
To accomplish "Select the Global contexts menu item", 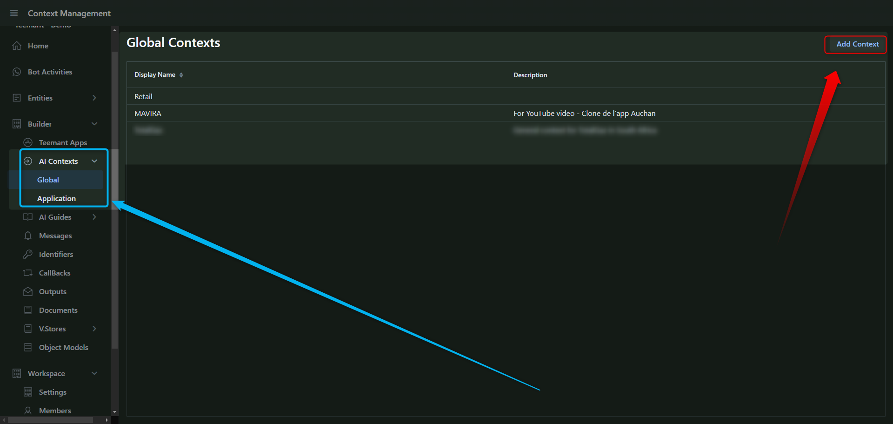I will (x=48, y=180).
